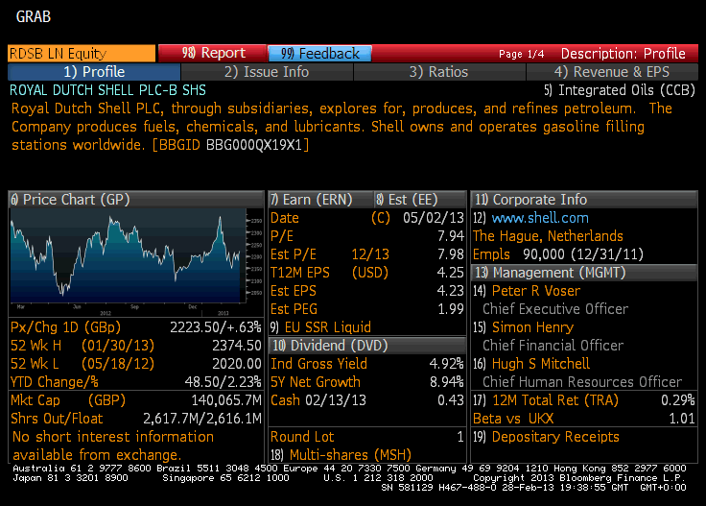Open Hugh S Mitchell's profile

[x=540, y=364]
